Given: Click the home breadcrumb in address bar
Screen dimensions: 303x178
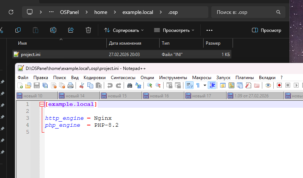Looking at the screenshot, I should [101, 12].
